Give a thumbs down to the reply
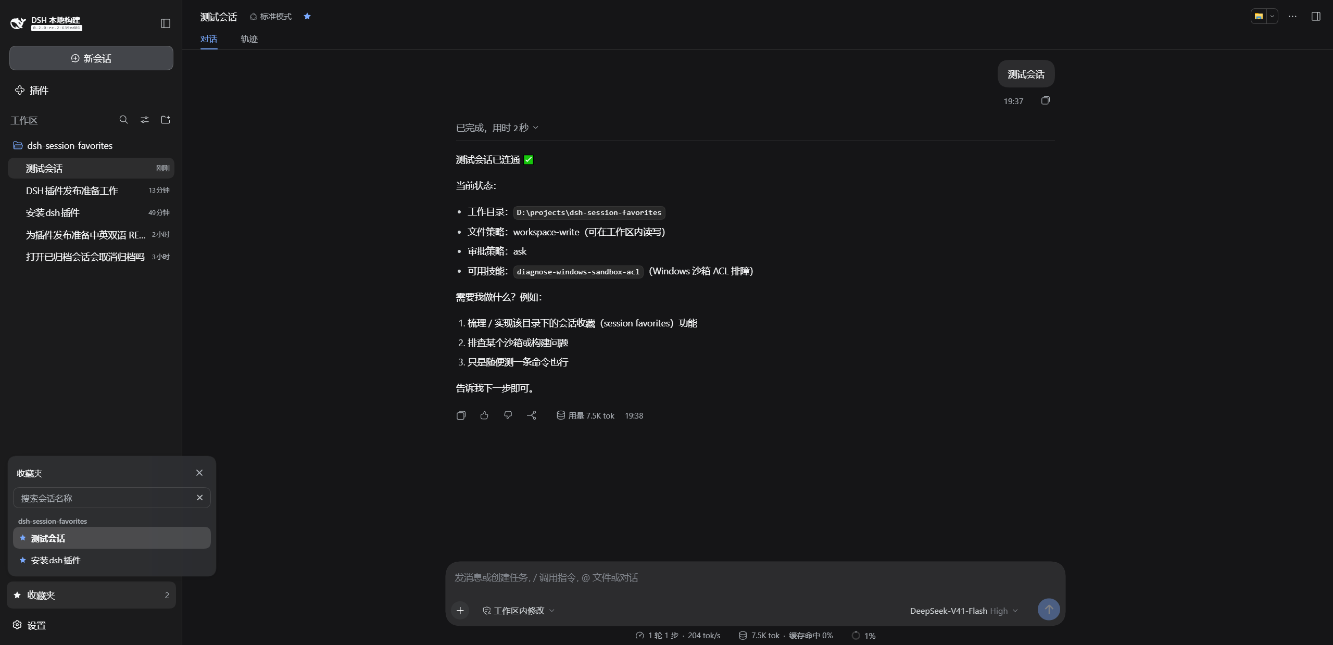 click(508, 415)
